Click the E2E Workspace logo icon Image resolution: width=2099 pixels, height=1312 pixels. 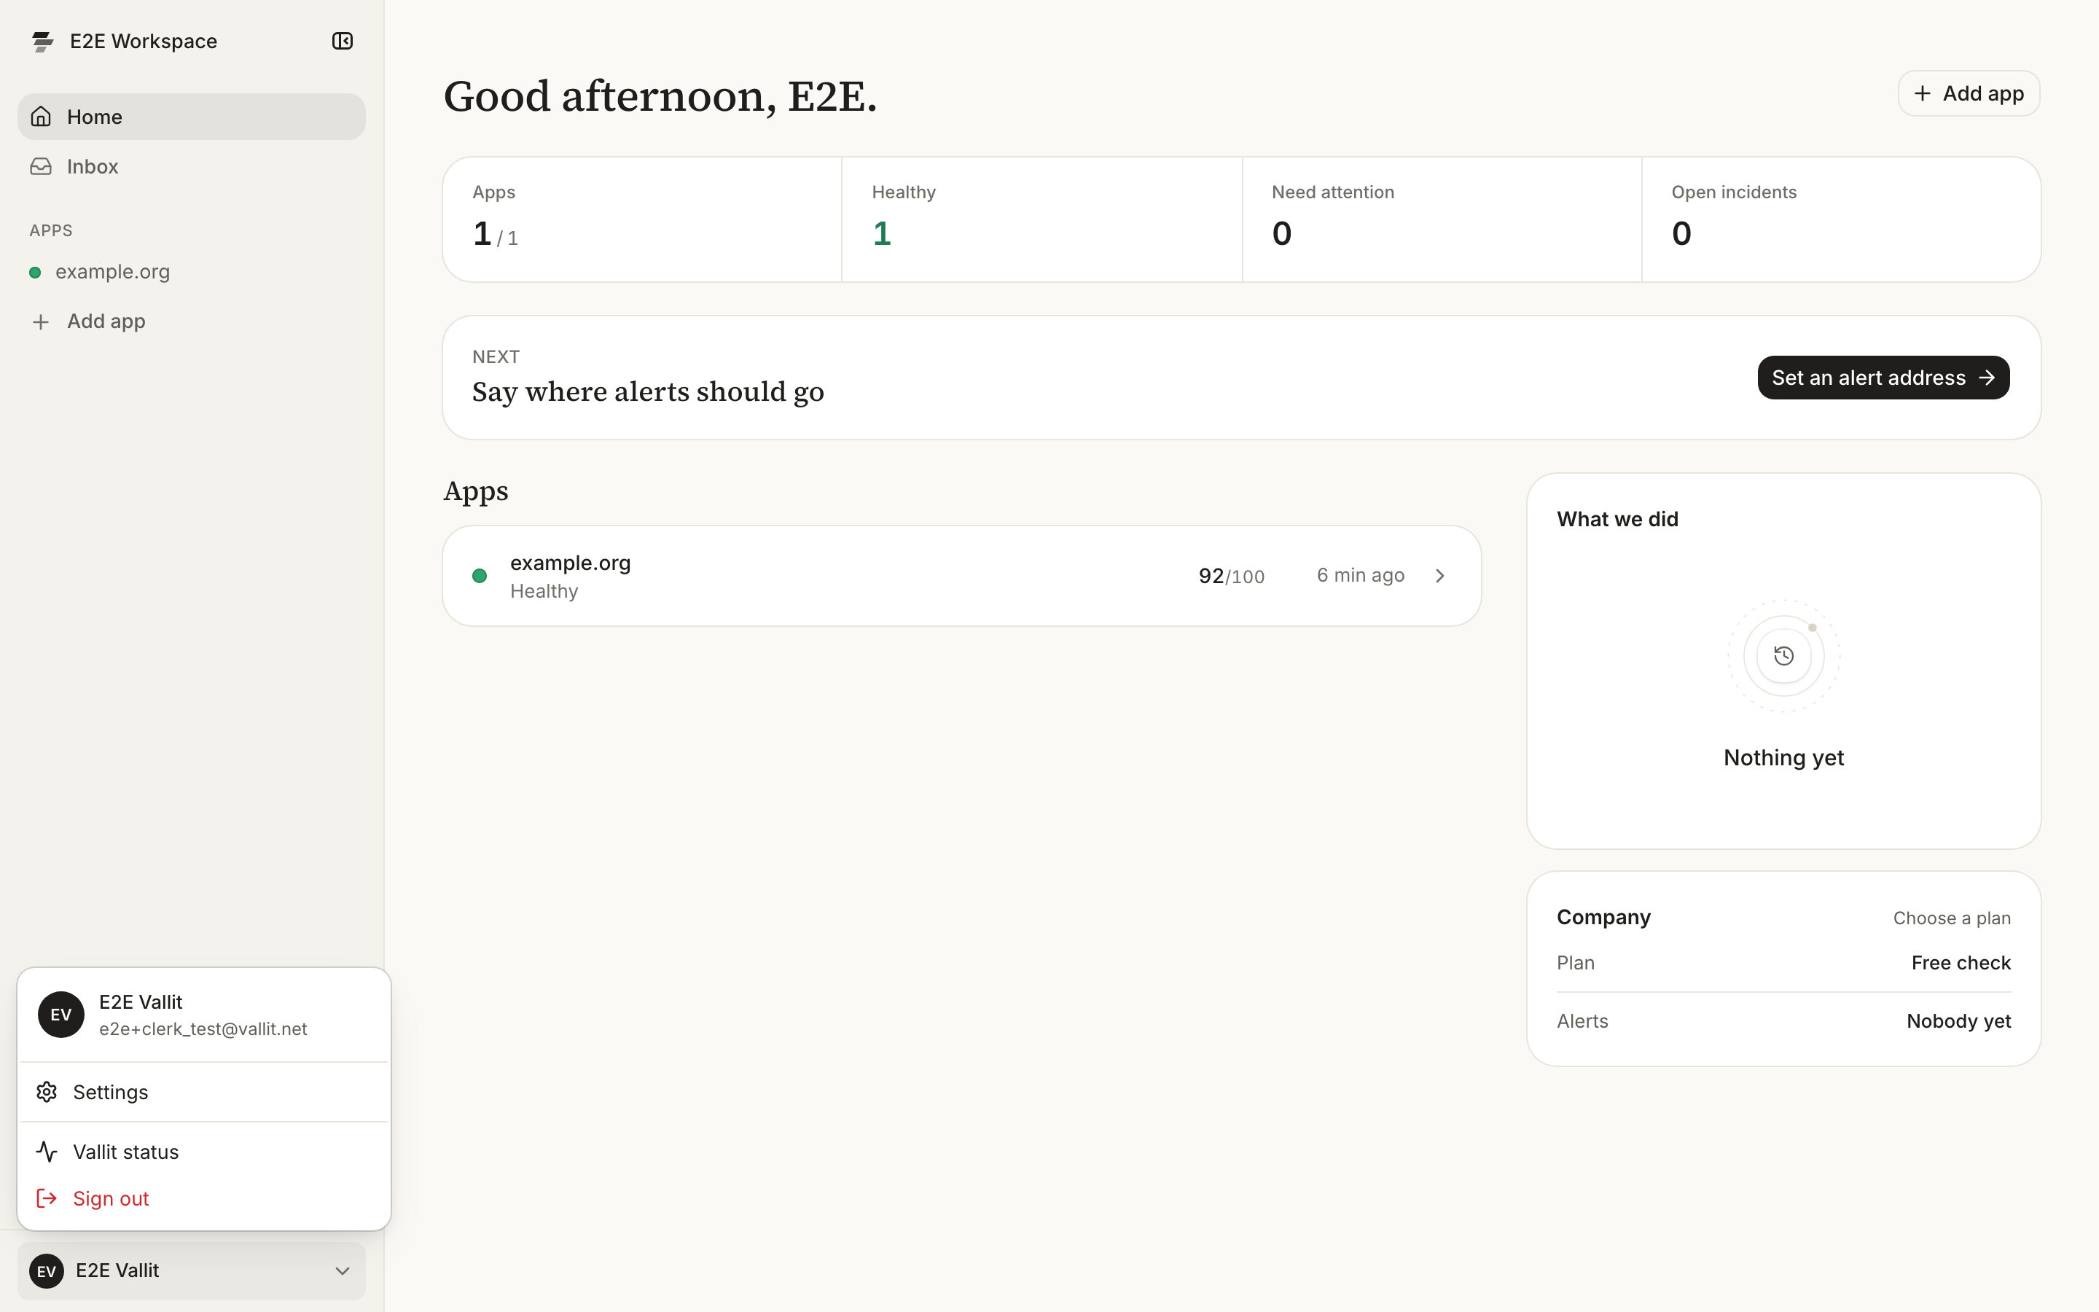click(42, 41)
